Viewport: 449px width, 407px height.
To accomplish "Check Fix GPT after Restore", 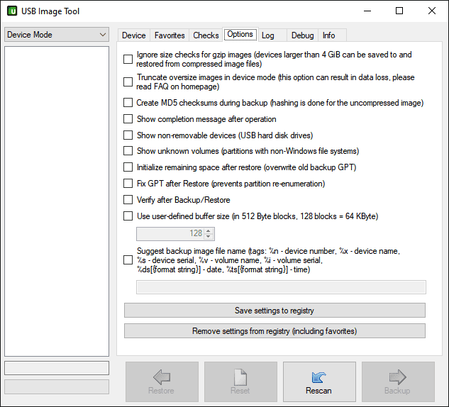I will coord(128,184).
